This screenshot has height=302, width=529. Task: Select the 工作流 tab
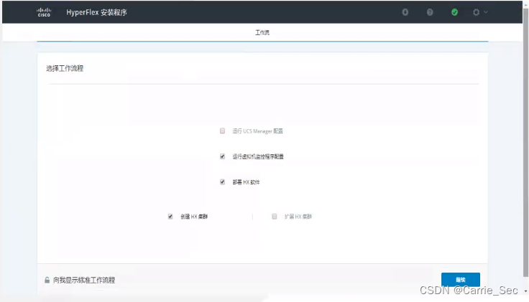point(262,33)
